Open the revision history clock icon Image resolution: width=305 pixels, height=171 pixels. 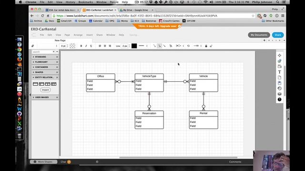click(x=280, y=88)
